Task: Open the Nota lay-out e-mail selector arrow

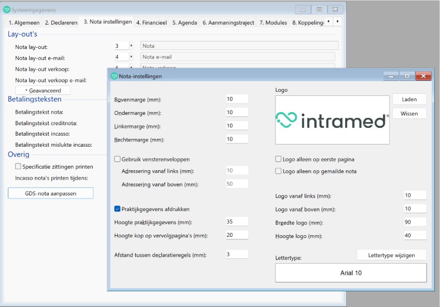Action: click(x=131, y=57)
